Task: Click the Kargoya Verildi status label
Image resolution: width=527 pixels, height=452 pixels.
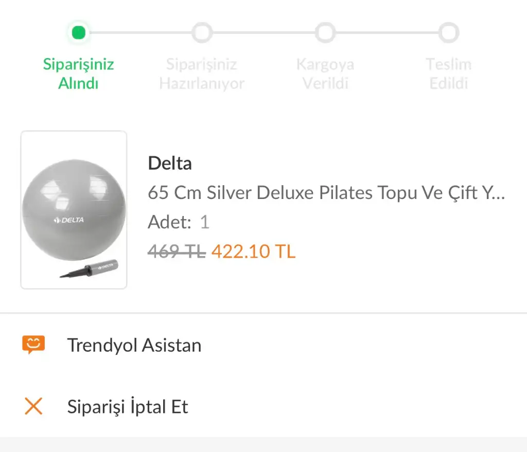Action: point(325,74)
